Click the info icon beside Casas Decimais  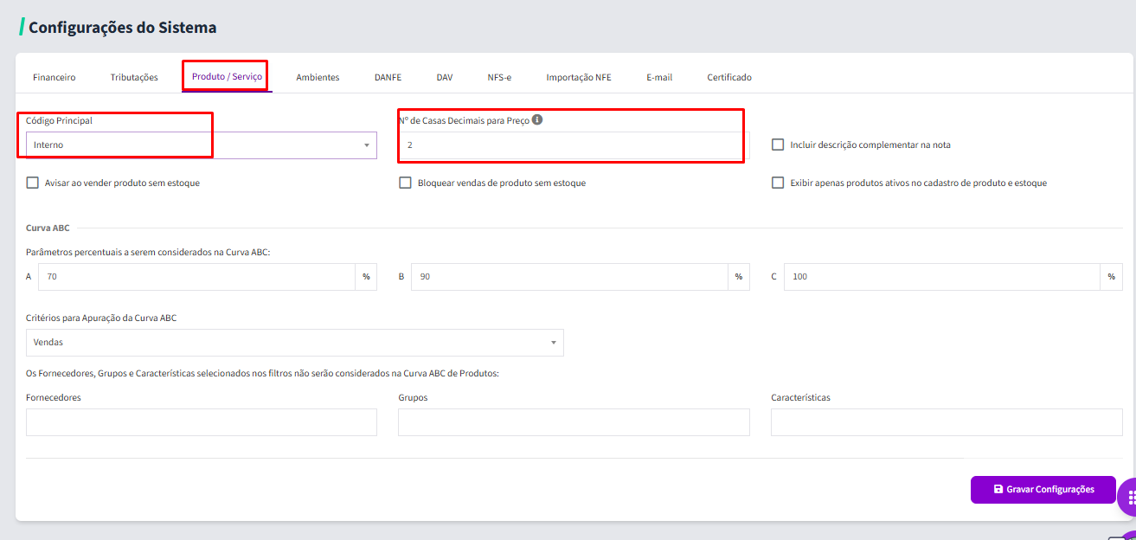tap(537, 120)
